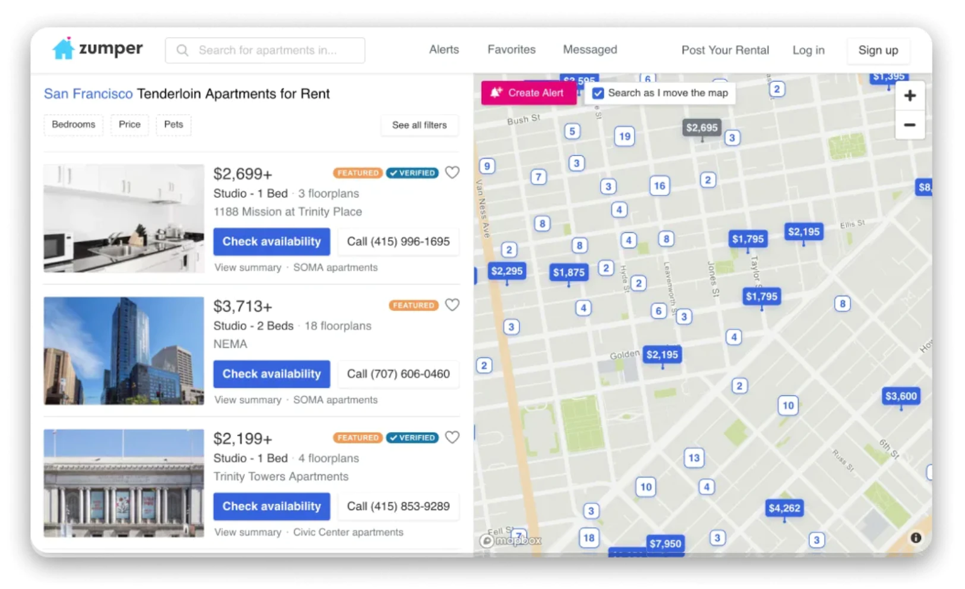Open the kitchen photo for 1188 Mission
This screenshot has width=965, height=589.
[124, 218]
